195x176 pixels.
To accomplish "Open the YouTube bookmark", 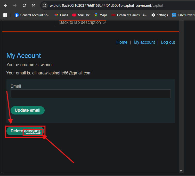I will [x=81, y=15].
